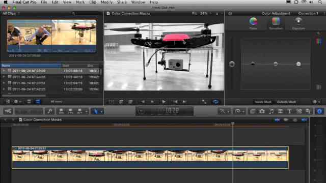Show the Titles browser
326x183 pixels.
tap(290, 111)
